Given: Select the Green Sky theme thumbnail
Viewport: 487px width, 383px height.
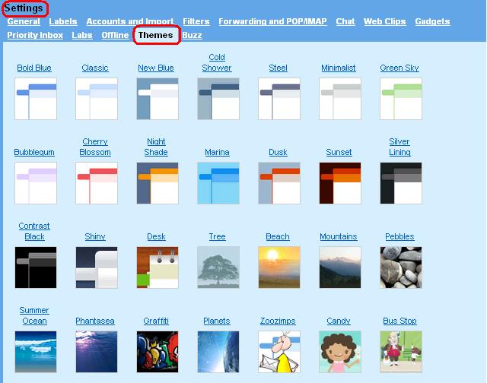Looking at the screenshot, I should 401,99.
